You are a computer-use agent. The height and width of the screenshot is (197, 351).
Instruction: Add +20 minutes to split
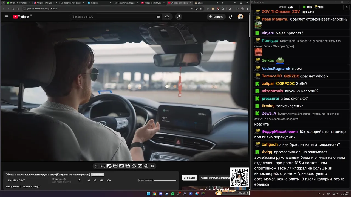pyautogui.click(x=109, y=181)
